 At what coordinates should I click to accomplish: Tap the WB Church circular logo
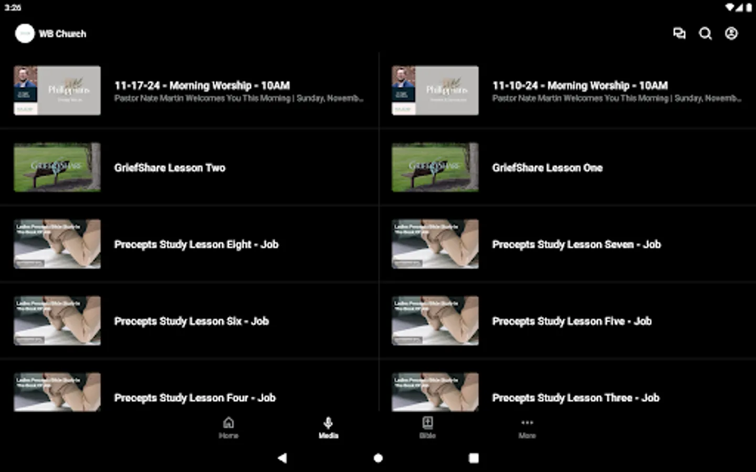pos(25,33)
